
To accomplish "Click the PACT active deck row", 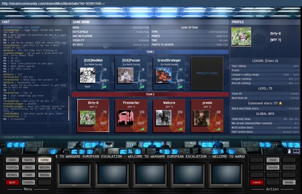I will [x=265, y=132].
